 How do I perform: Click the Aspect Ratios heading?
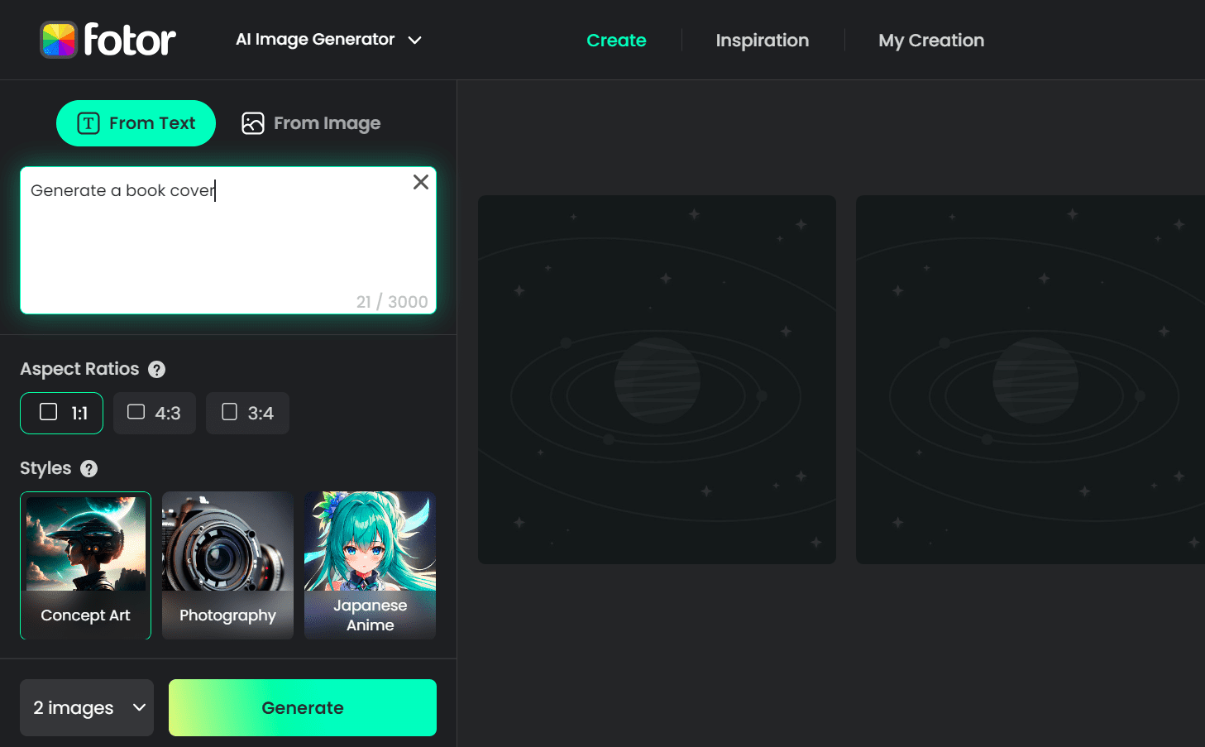tap(79, 369)
